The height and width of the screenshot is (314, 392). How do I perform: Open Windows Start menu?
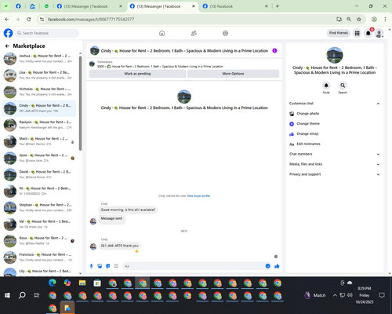[x=7, y=295]
